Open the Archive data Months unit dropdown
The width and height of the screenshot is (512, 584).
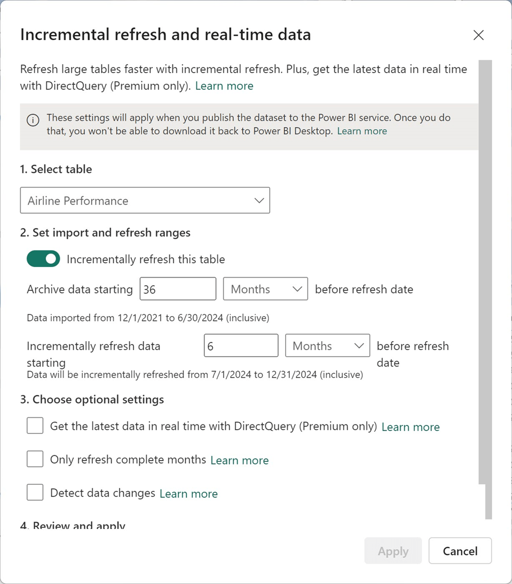pos(265,289)
